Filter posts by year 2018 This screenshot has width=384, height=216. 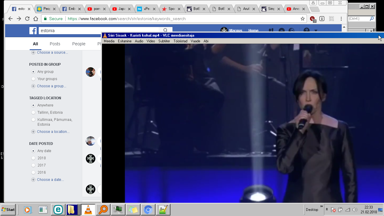coord(33,158)
